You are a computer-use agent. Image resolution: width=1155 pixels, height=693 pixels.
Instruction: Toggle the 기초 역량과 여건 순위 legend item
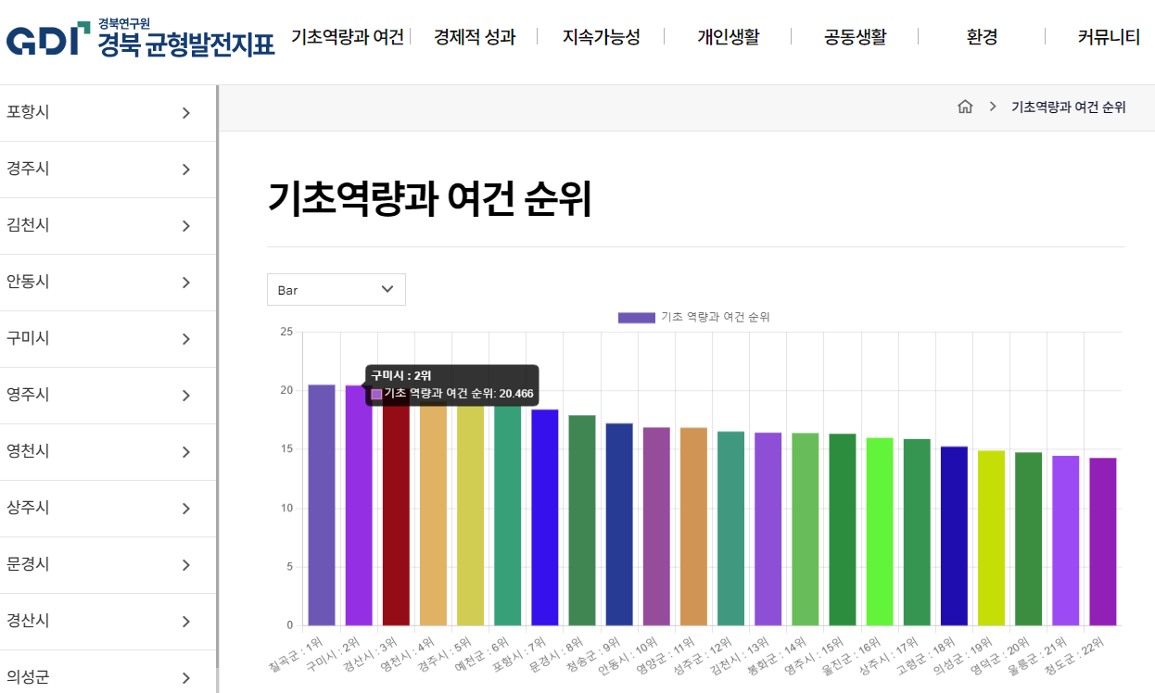693,317
